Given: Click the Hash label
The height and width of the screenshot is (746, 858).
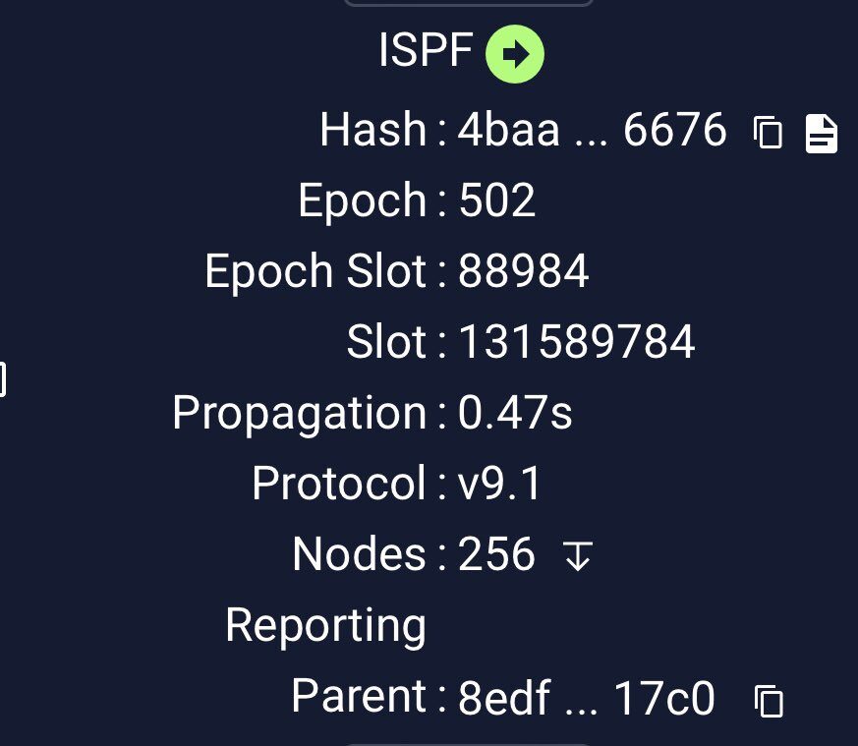Looking at the screenshot, I should 373,130.
